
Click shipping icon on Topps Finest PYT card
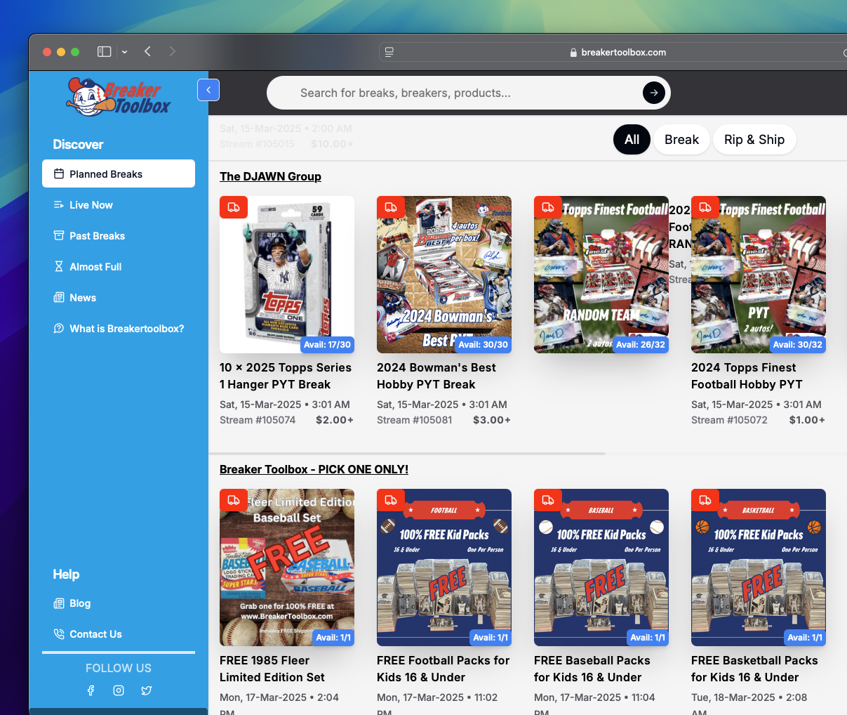click(705, 207)
